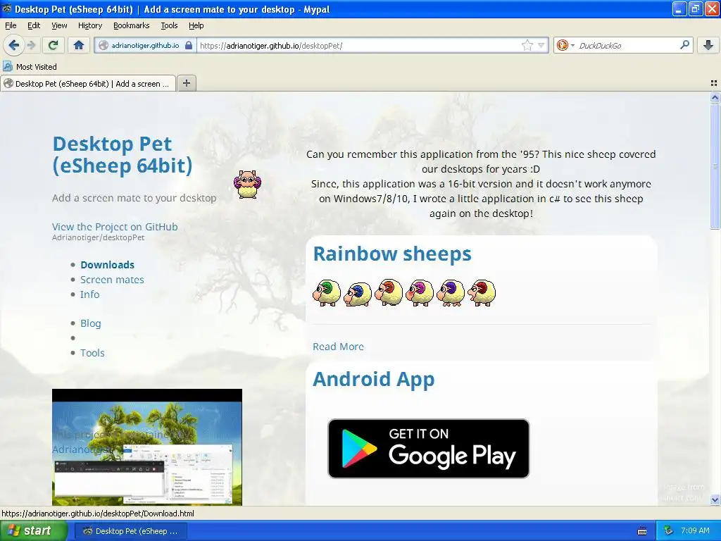This screenshot has width=721, height=541.
Task: Open the View menu
Action: tap(59, 26)
